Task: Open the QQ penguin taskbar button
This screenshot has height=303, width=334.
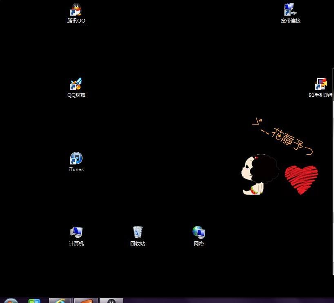Action: [x=111, y=301]
